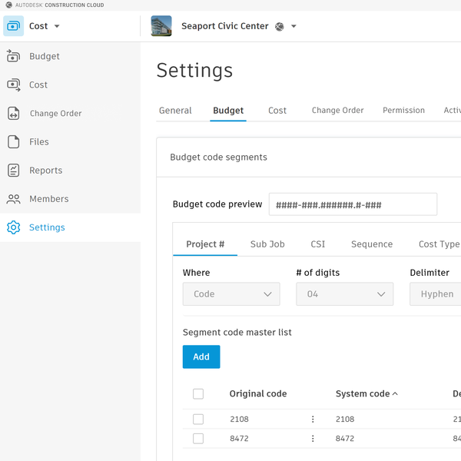Open Cost section via sidebar icon

pos(13,85)
